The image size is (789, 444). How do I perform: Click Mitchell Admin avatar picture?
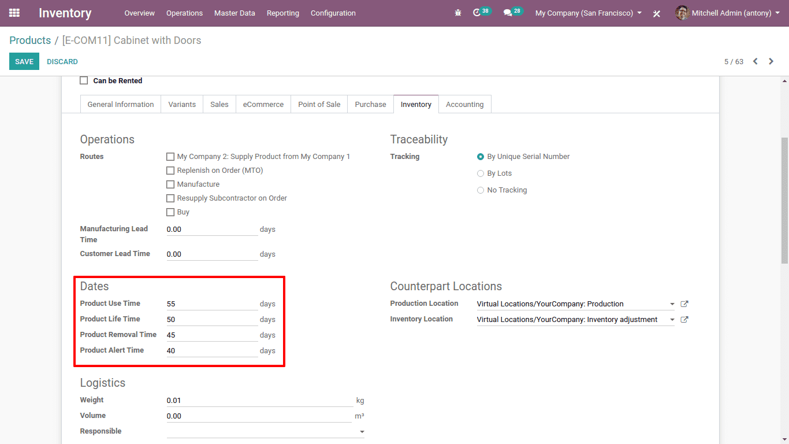(x=682, y=13)
